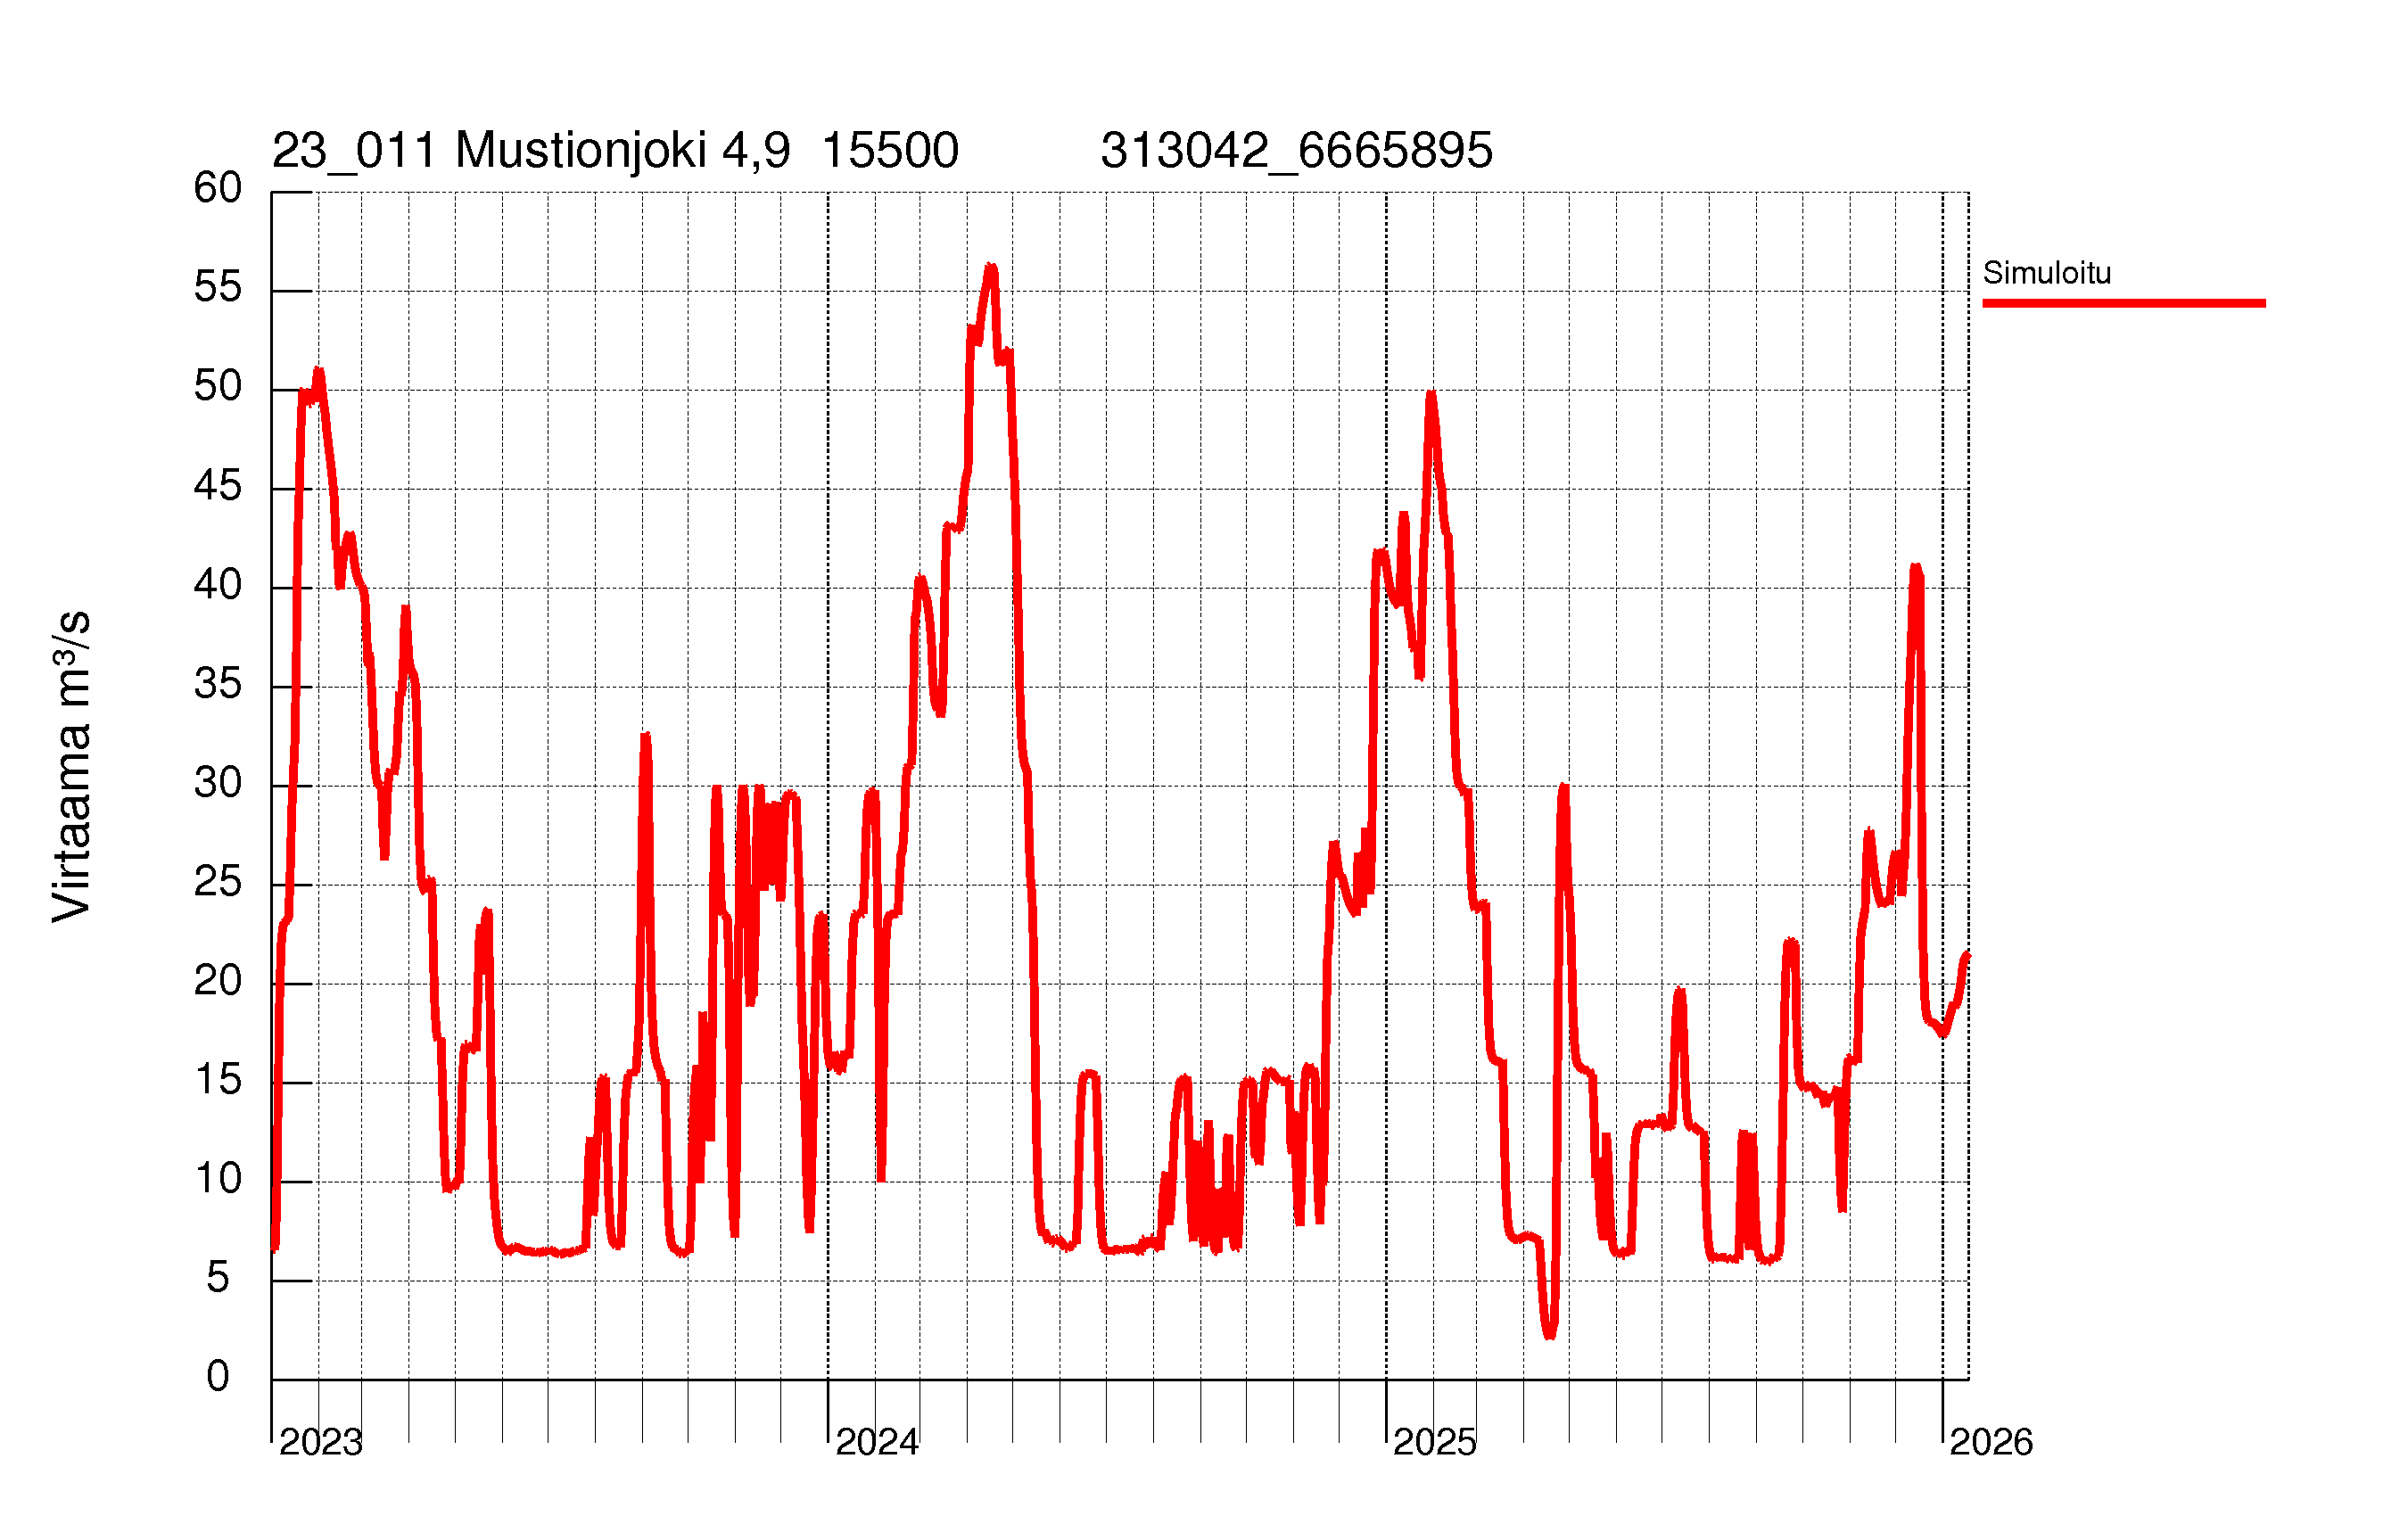Click the Simuloitu legend label
Viewport: 2408px width, 1516px height.
[x=2046, y=273]
